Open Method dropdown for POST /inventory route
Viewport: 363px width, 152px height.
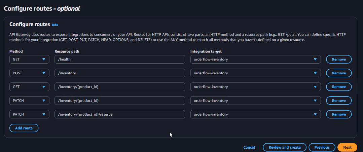(29, 73)
